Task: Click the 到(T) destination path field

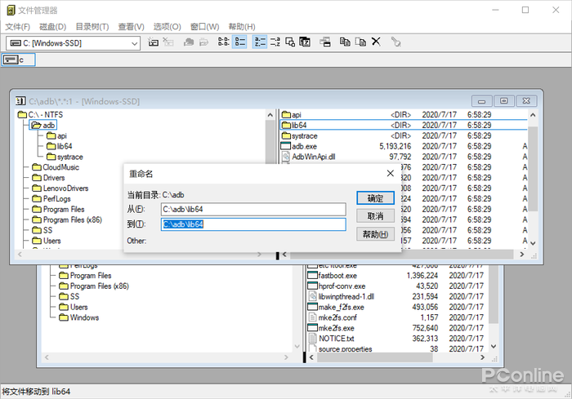Action: pos(252,224)
